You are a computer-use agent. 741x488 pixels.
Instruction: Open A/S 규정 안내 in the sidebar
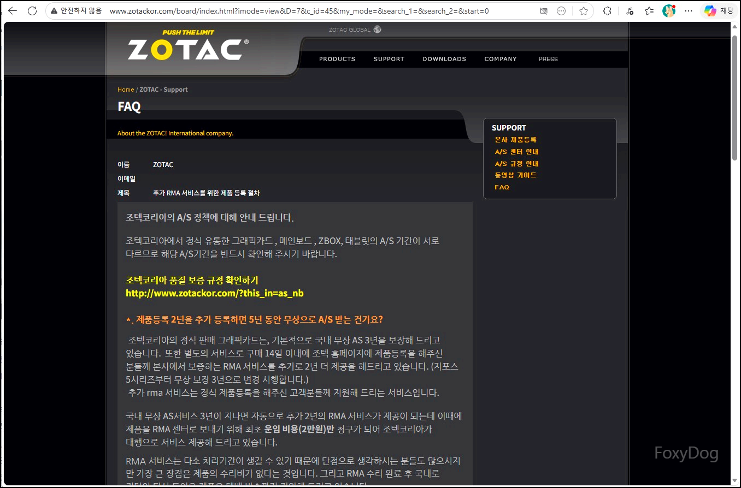(x=517, y=164)
